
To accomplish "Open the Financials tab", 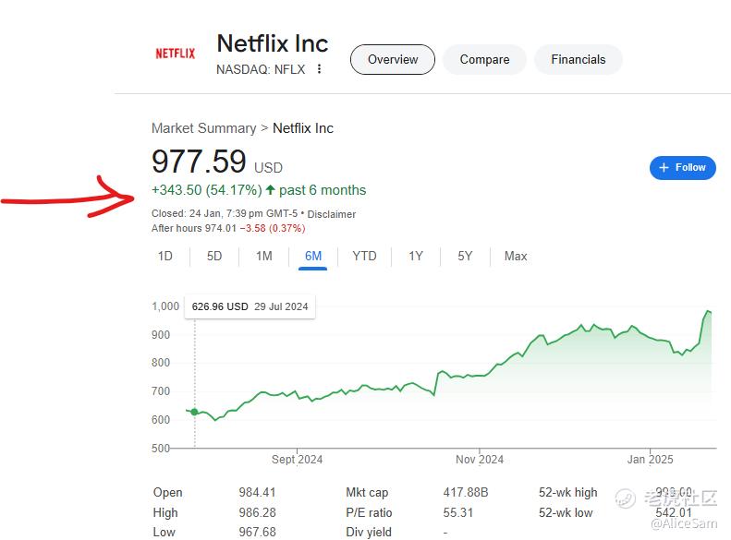I will tap(579, 60).
